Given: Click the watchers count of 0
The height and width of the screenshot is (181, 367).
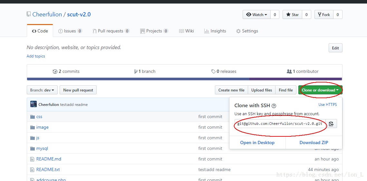Looking at the screenshot, I should point(275,14).
